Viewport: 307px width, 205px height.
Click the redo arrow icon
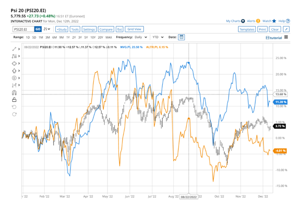[x=14, y=114]
